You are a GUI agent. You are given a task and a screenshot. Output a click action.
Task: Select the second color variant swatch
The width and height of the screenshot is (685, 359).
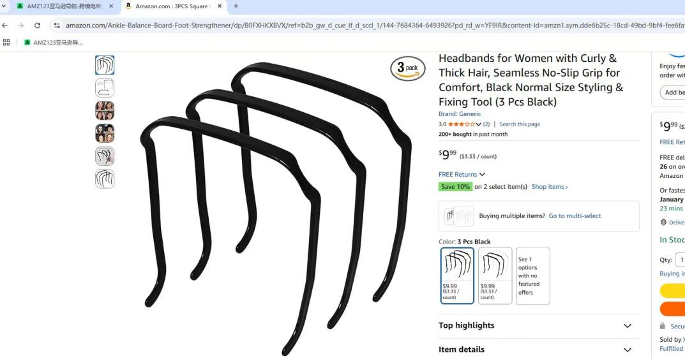click(495, 275)
